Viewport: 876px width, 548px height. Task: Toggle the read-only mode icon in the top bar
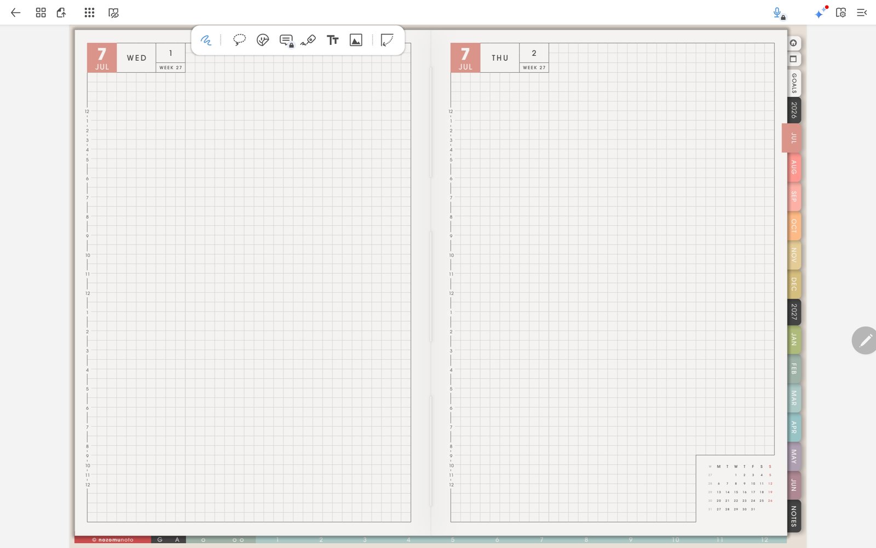pyautogui.click(x=113, y=13)
